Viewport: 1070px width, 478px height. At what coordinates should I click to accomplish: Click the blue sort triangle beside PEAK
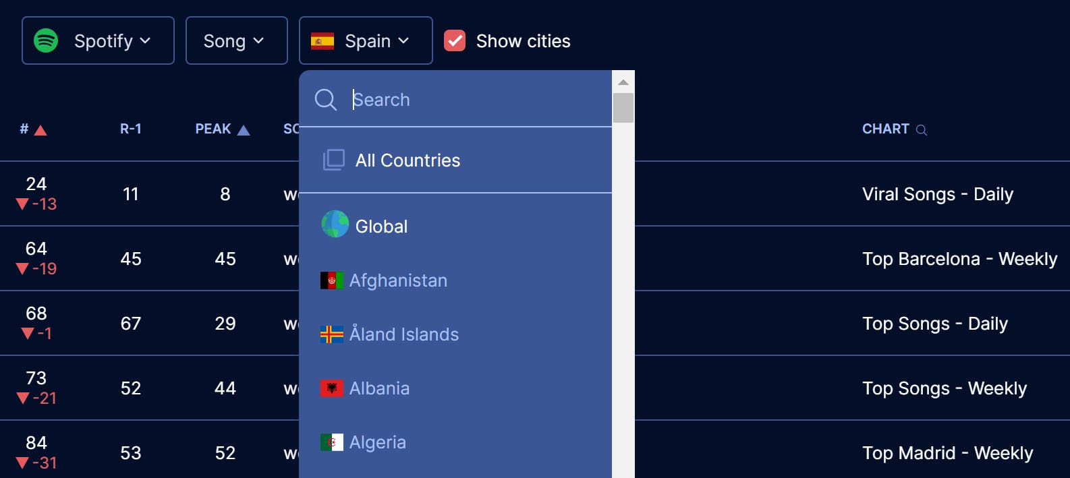tap(244, 130)
